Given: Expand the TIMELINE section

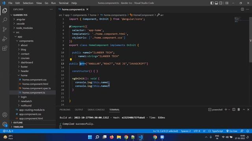Looking at the screenshot, I should 18,127.
